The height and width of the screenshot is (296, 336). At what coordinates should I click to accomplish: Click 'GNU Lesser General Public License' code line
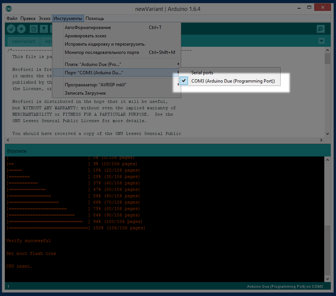click(x=79, y=121)
